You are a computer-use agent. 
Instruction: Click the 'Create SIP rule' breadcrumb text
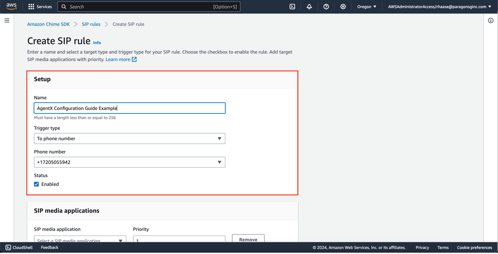tap(128, 24)
